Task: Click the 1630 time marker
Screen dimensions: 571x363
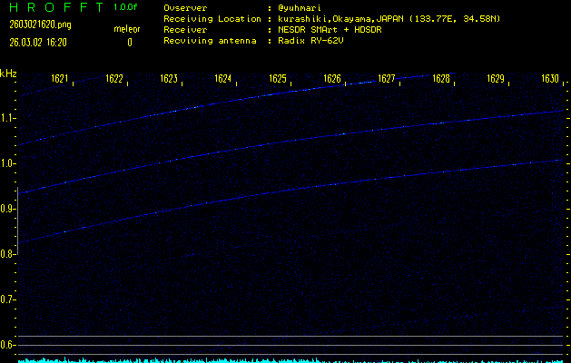Action: [549, 79]
